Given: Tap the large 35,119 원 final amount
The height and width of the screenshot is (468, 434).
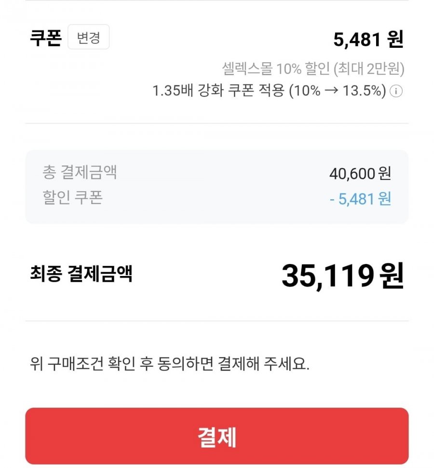Looking at the screenshot, I should coord(343,276).
